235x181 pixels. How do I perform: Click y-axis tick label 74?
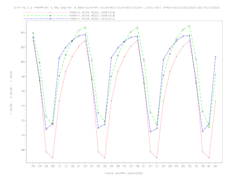click(22, 106)
